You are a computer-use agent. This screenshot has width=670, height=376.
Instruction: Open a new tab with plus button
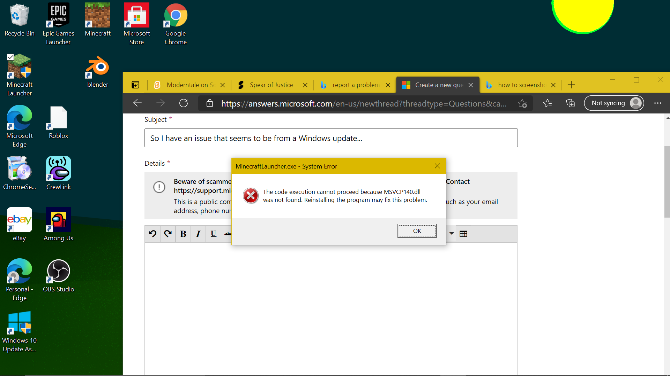pyautogui.click(x=571, y=85)
